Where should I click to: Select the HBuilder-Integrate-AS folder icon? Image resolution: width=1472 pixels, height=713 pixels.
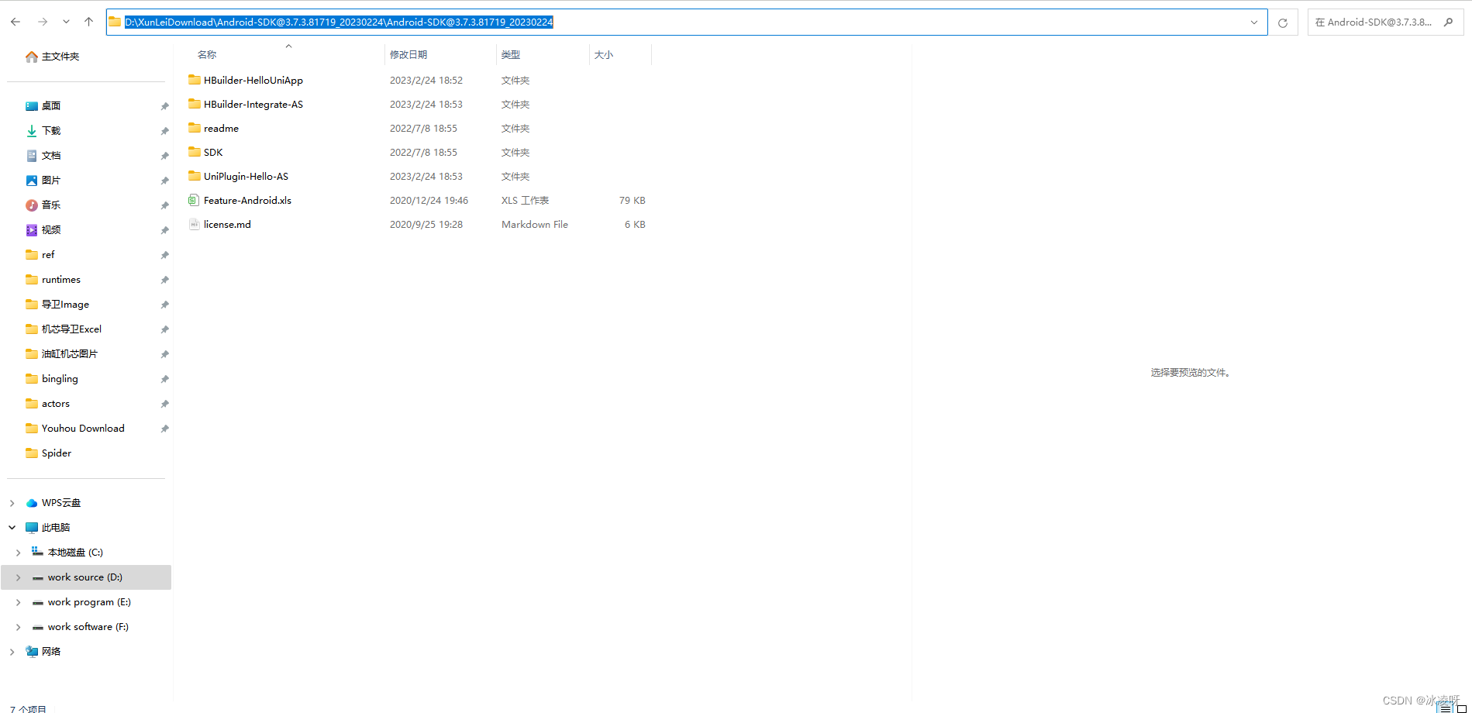click(195, 104)
